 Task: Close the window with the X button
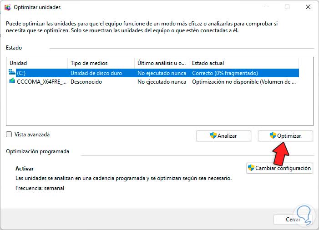point(308,7)
